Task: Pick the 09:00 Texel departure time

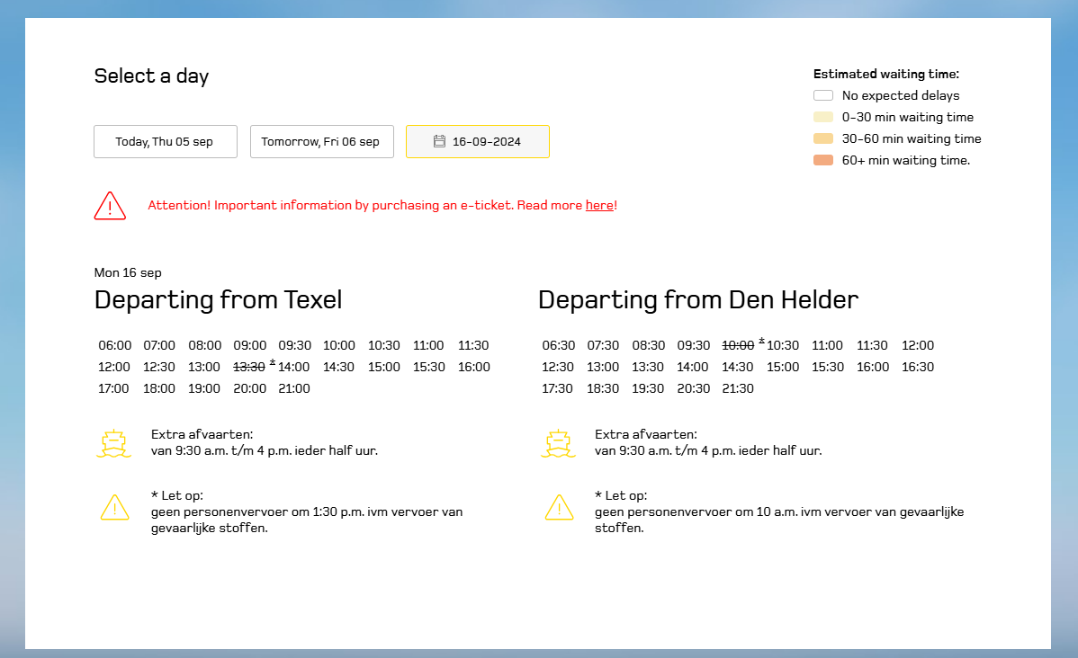Action: (x=249, y=345)
